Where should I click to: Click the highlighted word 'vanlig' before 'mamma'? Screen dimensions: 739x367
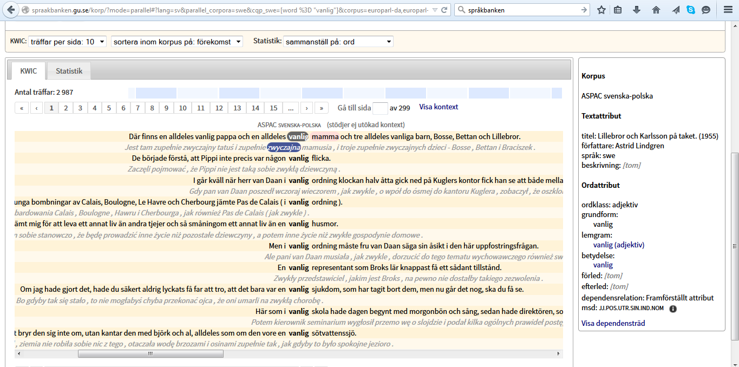(x=298, y=136)
